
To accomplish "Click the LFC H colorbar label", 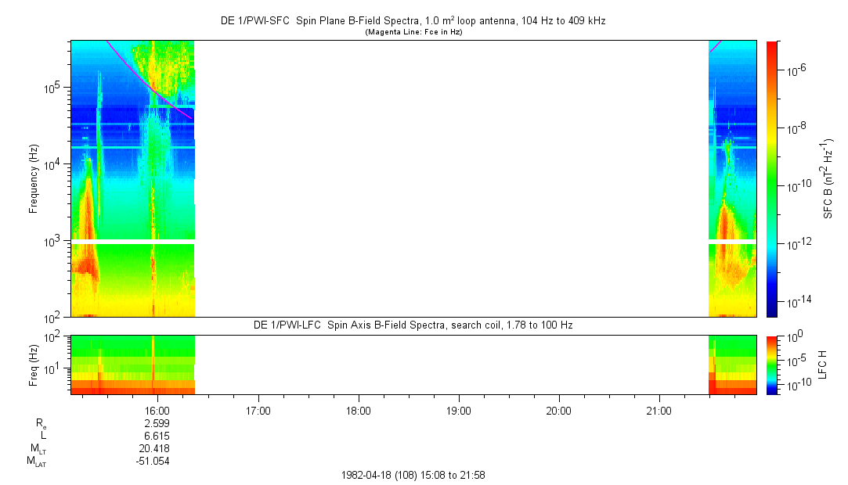I will pos(822,365).
